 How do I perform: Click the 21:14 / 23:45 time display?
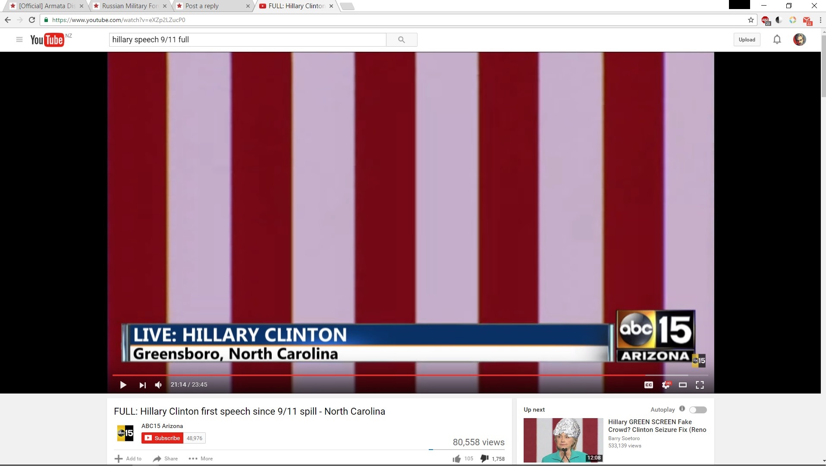[x=189, y=385]
